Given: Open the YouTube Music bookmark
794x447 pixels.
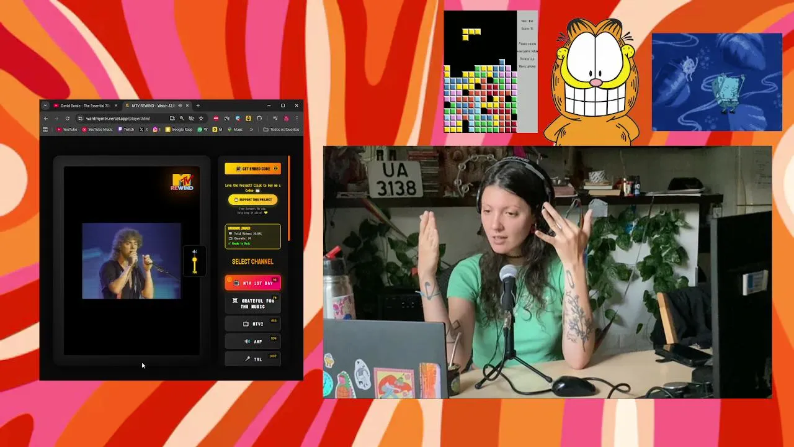Looking at the screenshot, I should (97, 130).
